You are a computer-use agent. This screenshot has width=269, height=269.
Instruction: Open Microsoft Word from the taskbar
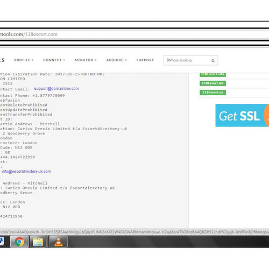pyautogui.click(x=2, y=242)
